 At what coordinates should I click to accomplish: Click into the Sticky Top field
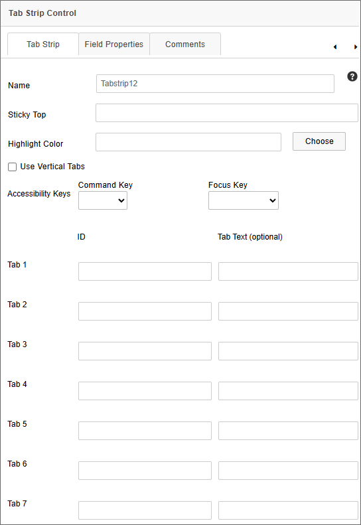pos(227,113)
